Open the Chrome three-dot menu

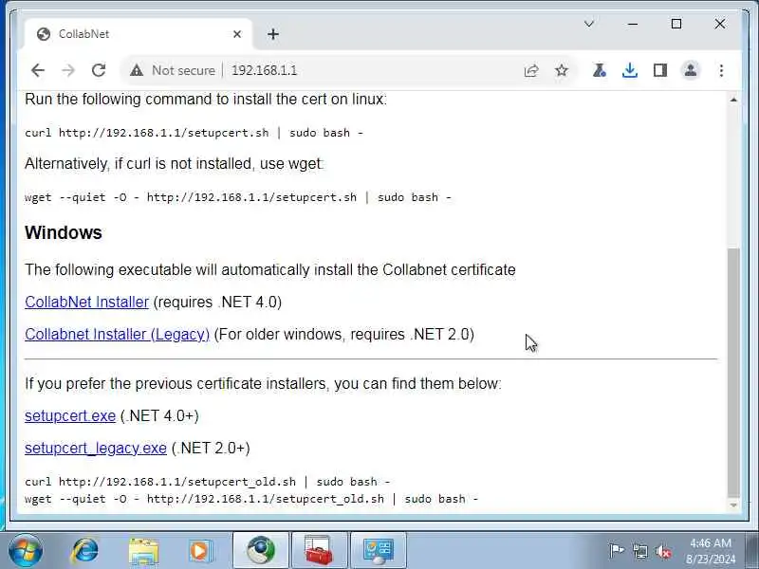(x=721, y=70)
